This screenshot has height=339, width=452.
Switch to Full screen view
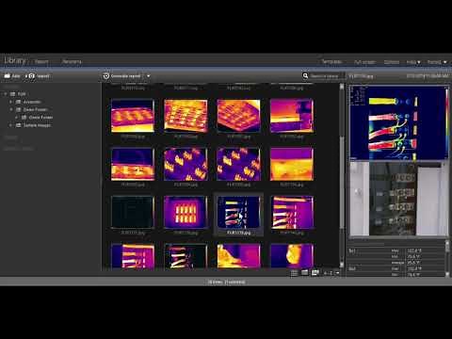pos(364,62)
